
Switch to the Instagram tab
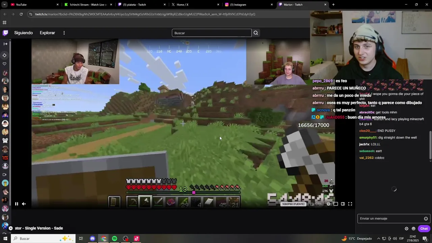tap(249, 5)
